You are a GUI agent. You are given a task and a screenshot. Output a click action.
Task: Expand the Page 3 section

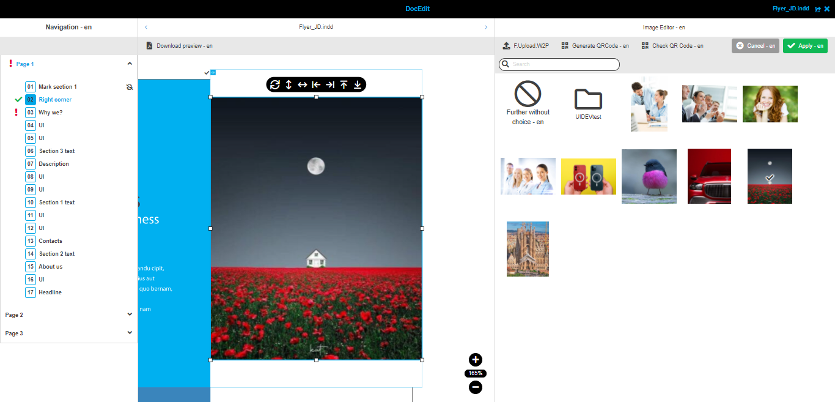point(130,332)
